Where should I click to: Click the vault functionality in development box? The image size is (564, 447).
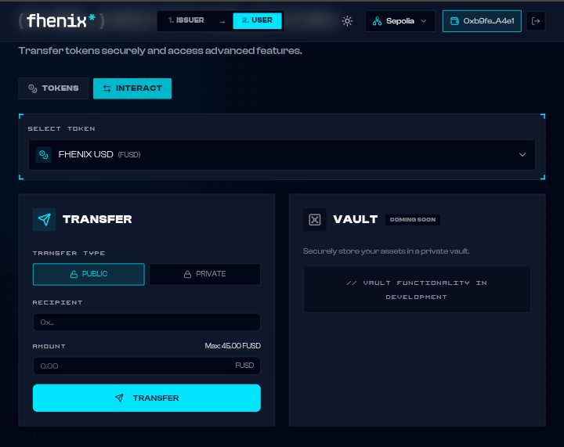click(x=417, y=290)
